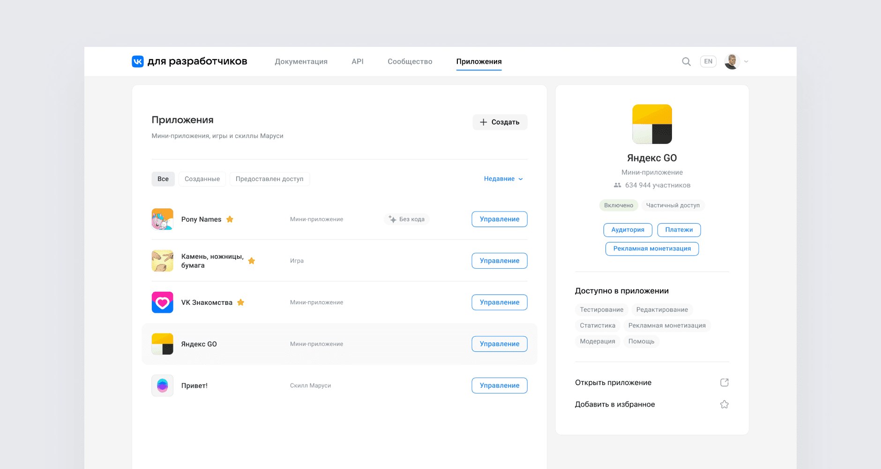Expand the profile menu chevron
Image resolution: width=881 pixels, height=469 pixels.
click(746, 61)
